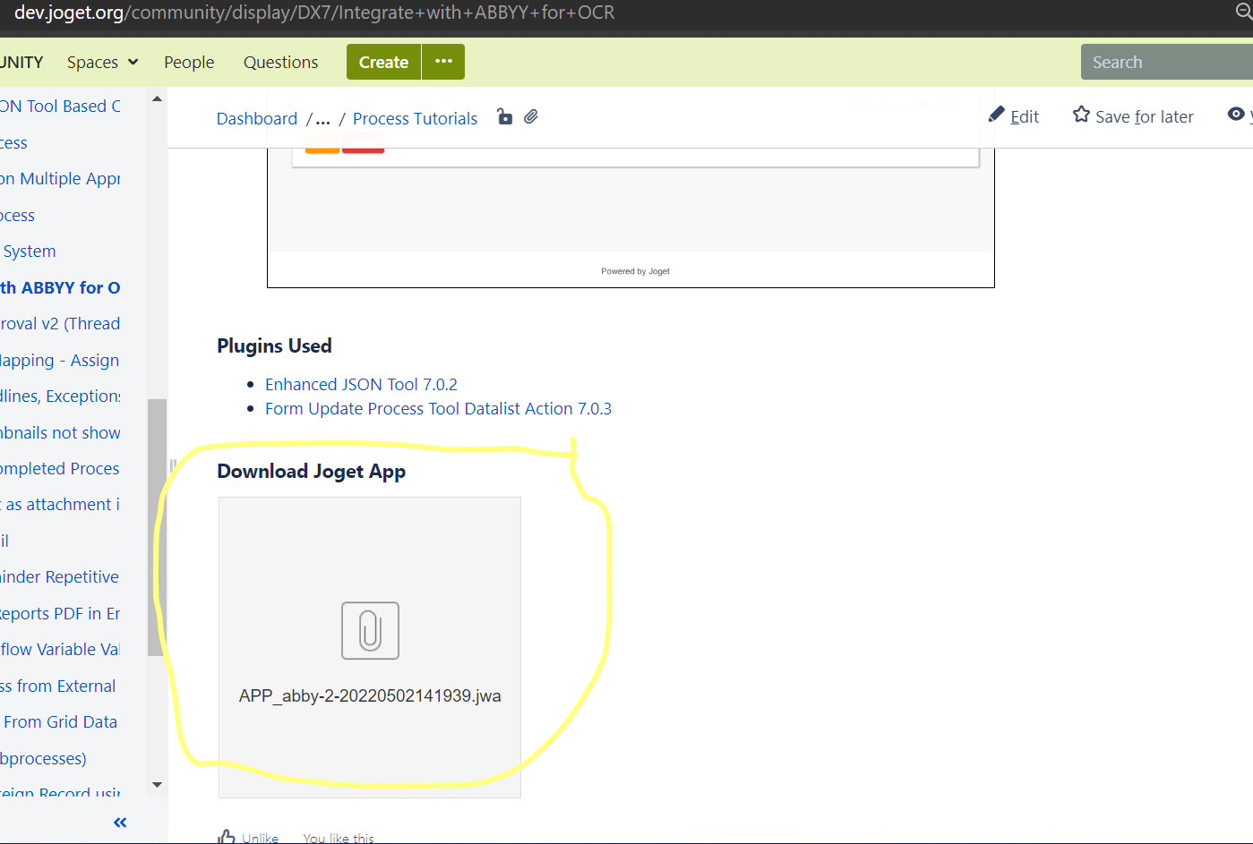Collapse the sidebar with the double chevron
Image resolution: width=1253 pixels, height=844 pixels.
(x=120, y=823)
